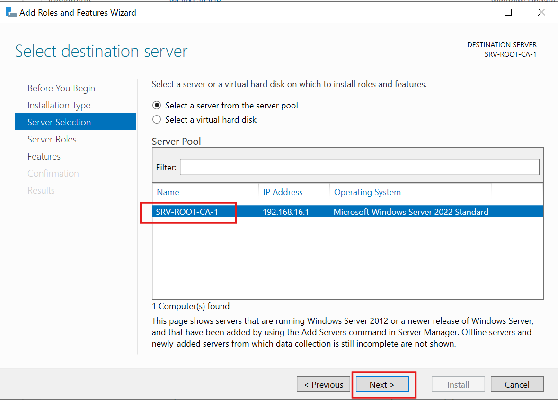Sort the list by IP Address
558x400 pixels.
click(x=283, y=192)
